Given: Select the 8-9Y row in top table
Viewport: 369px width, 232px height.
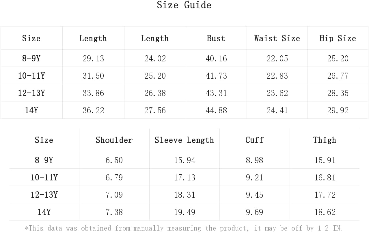Looking at the screenshot, I should [x=184, y=59].
